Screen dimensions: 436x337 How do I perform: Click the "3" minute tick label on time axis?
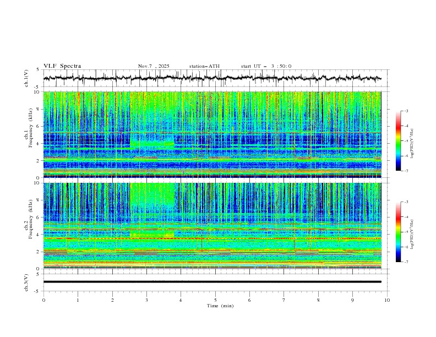click(x=146, y=300)
